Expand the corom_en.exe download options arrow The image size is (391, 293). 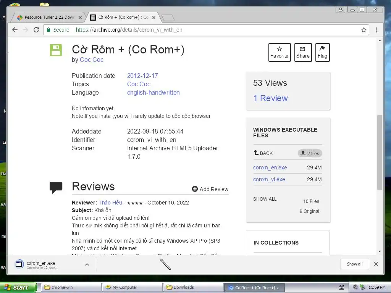[x=87, y=265]
